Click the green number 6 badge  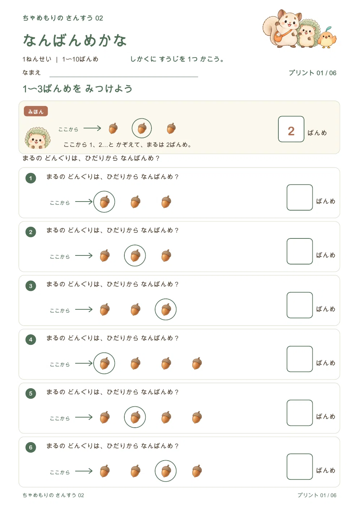[x=31, y=448]
